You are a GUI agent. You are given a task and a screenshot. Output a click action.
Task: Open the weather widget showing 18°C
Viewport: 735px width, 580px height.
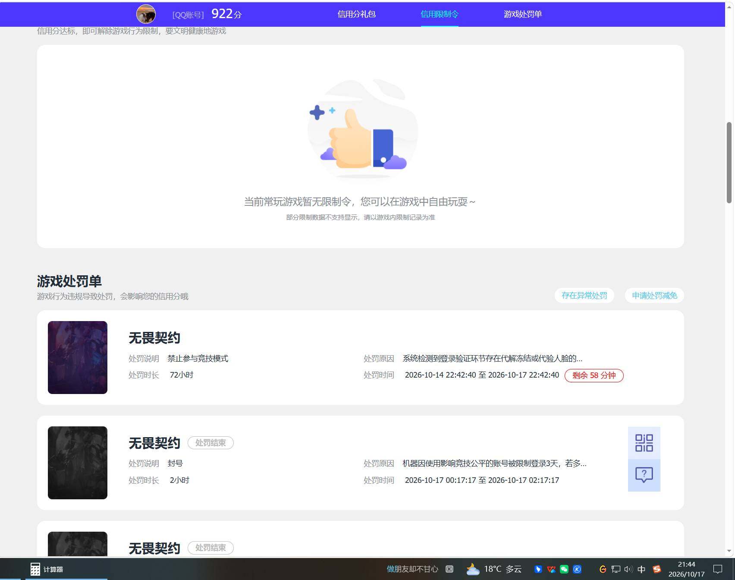point(494,569)
